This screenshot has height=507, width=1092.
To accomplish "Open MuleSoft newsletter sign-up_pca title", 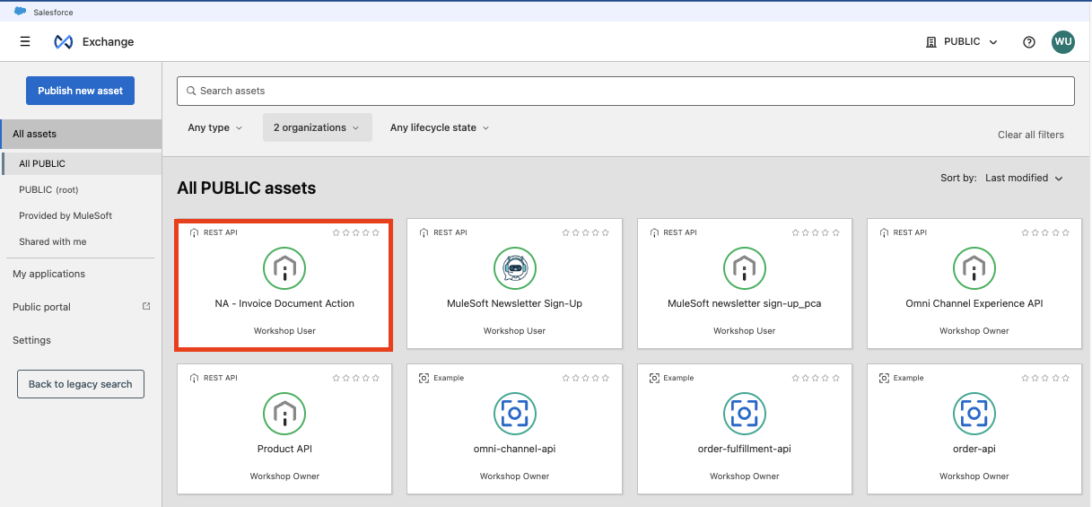I will 745,303.
